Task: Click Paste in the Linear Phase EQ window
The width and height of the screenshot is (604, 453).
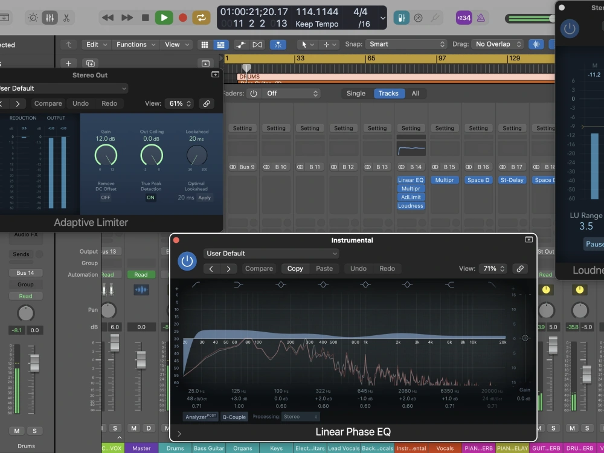Action: tap(324, 269)
